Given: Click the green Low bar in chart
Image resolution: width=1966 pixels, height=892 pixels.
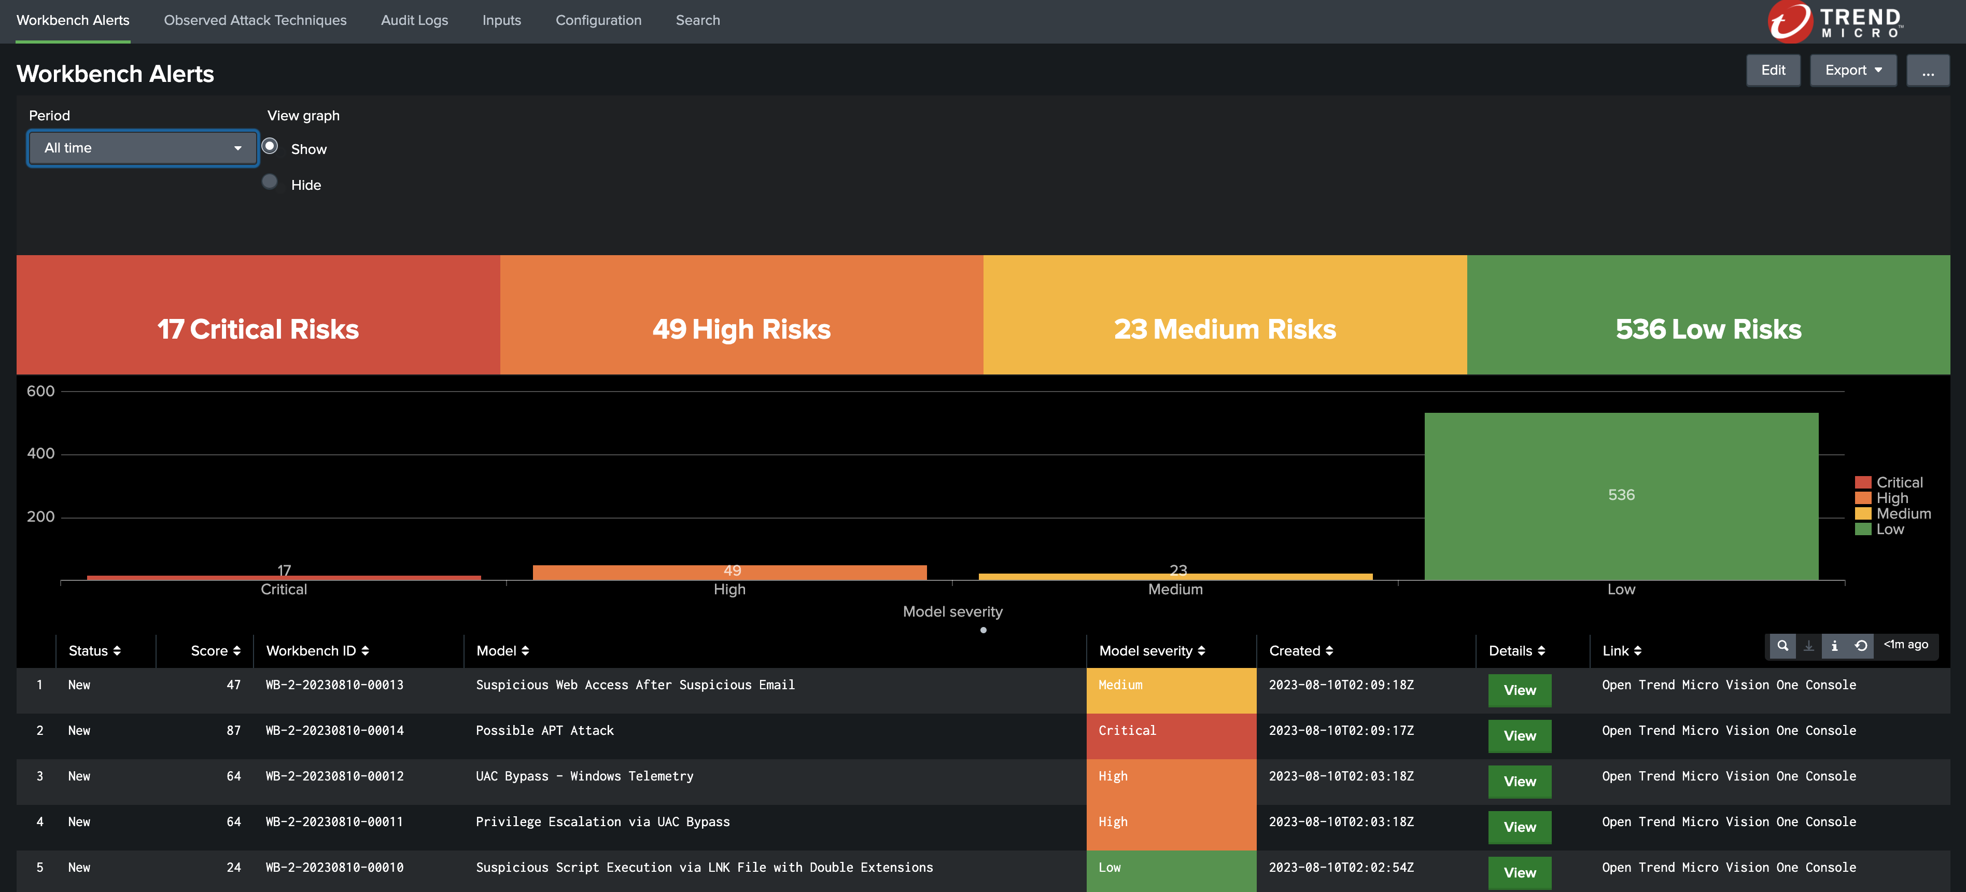Looking at the screenshot, I should (x=1621, y=496).
